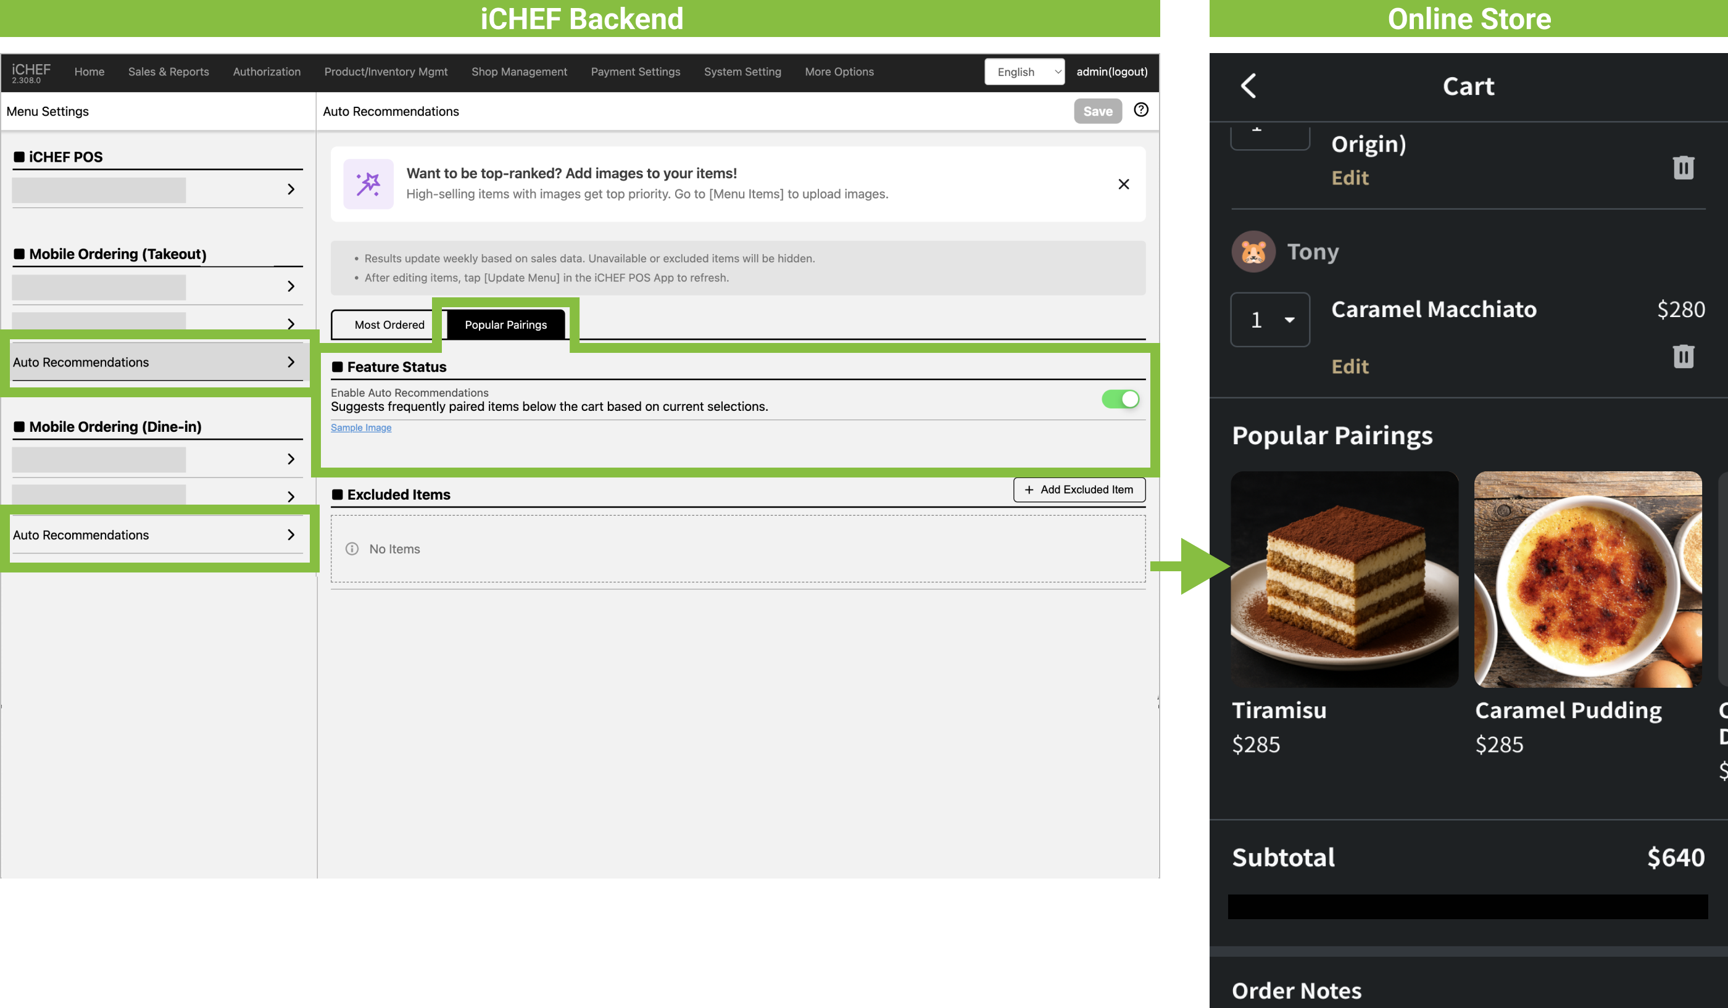Click trash icon beside the Origin item
The width and height of the screenshot is (1728, 1008).
[x=1683, y=168]
